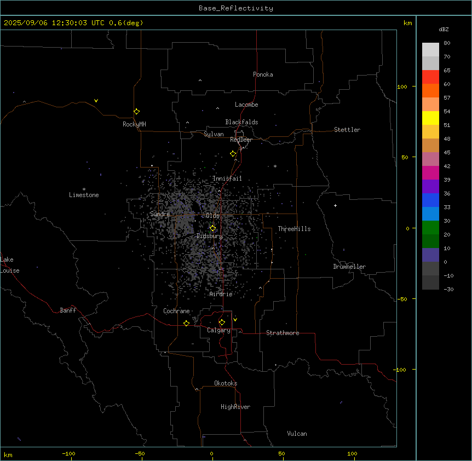Select the yellow diamond marker below RedDeer
The width and height of the screenshot is (472, 461).
click(233, 154)
